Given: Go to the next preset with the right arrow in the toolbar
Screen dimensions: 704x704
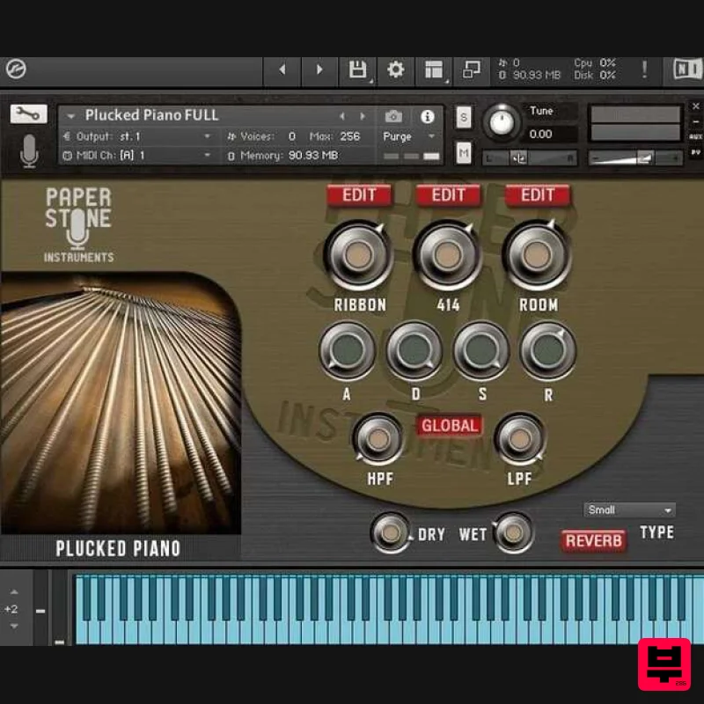Looking at the screenshot, I should tap(319, 70).
